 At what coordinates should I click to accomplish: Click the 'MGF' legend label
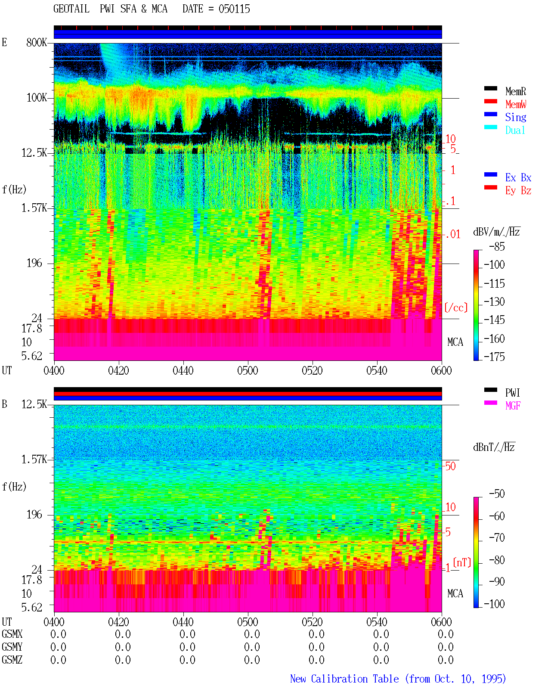tap(513, 406)
